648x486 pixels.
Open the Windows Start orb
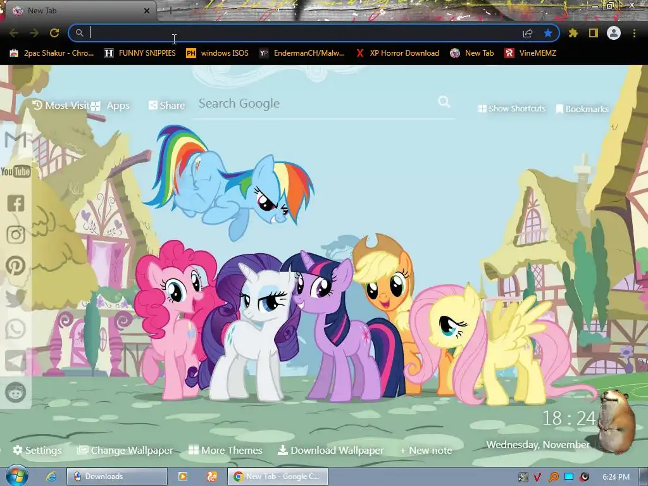click(17, 476)
